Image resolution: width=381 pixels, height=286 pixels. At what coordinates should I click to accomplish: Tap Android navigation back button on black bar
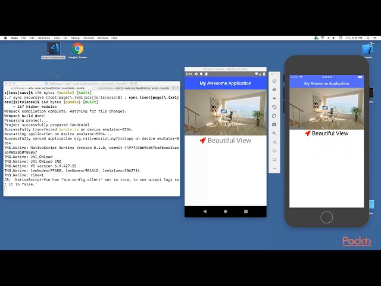tap(205, 212)
